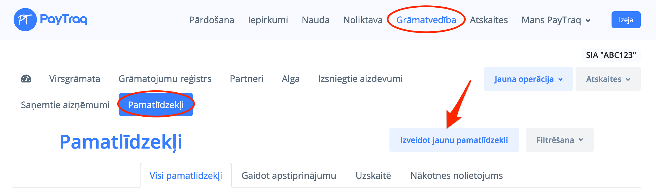656x196 pixels.
Task: Click the SIA "ABC123" company label
Action: coord(611,55)
